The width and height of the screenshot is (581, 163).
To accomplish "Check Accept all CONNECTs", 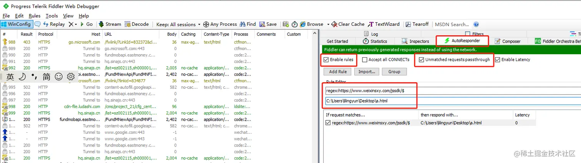I will [x=365, y=60].
